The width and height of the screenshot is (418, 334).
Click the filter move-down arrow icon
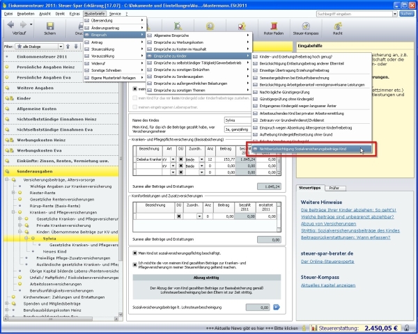pos(76,47)
